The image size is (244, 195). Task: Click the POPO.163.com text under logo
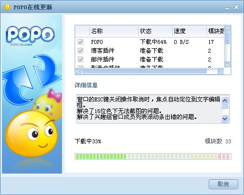coord(21,45)
